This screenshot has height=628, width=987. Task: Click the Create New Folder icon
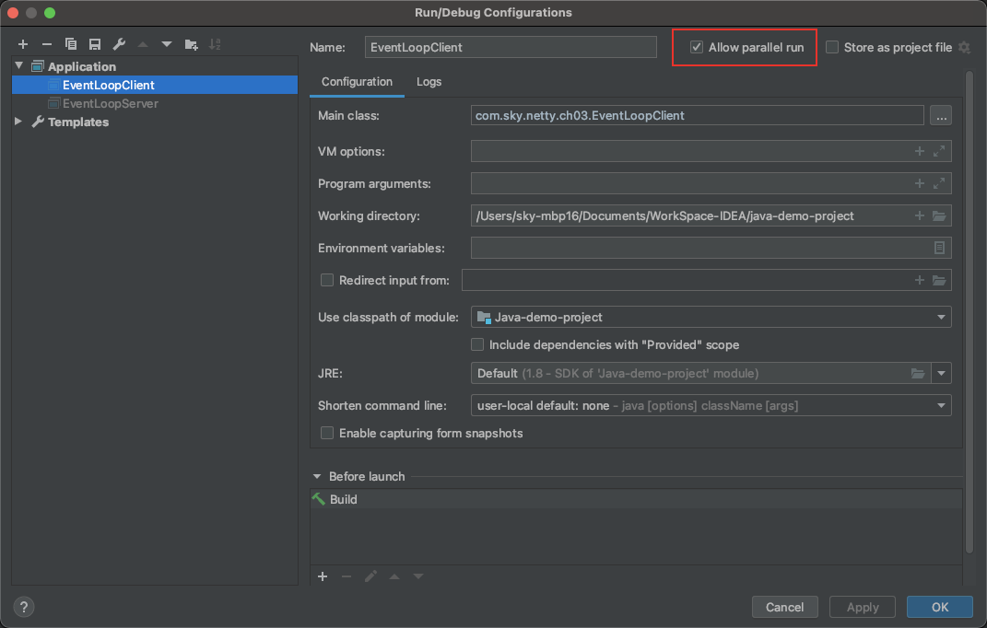(x=191, y=44)
